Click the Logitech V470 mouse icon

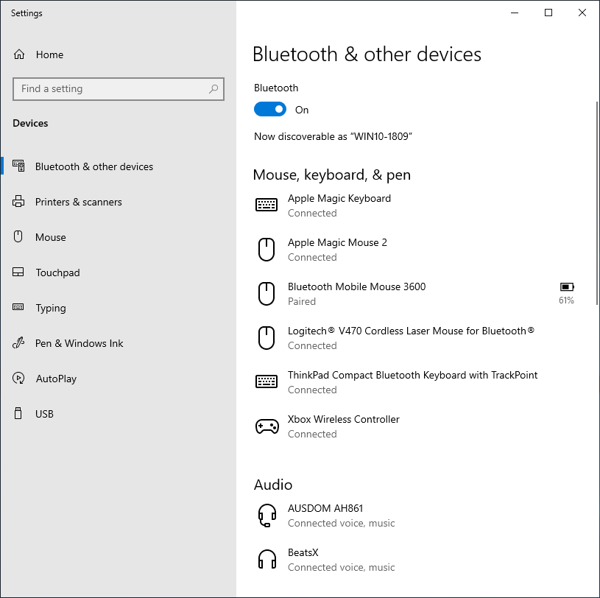267,338
